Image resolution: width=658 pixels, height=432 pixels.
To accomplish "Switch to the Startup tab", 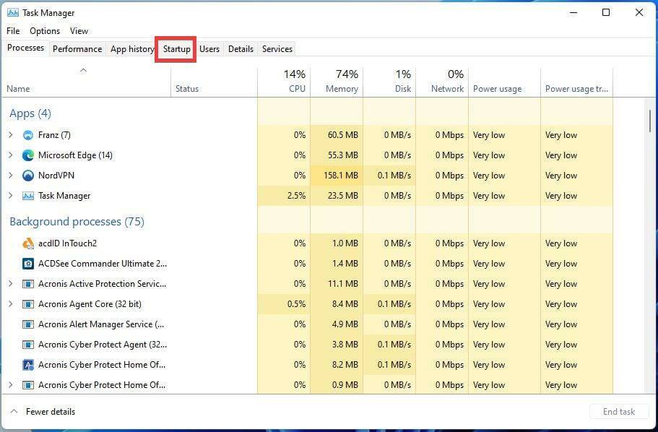I will point(176,49).
